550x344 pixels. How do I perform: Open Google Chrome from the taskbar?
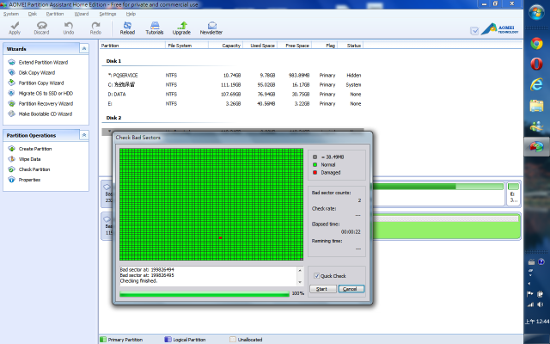click(x=537, y=44)
